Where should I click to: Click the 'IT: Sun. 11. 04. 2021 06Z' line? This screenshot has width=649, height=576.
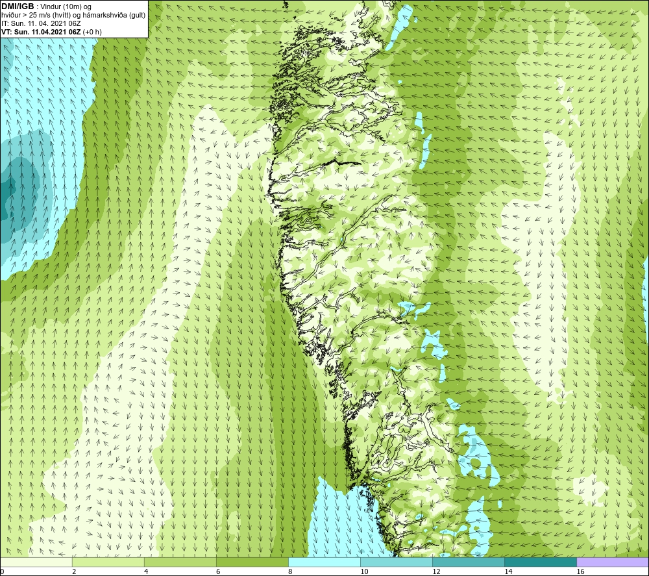coord(41,23)
